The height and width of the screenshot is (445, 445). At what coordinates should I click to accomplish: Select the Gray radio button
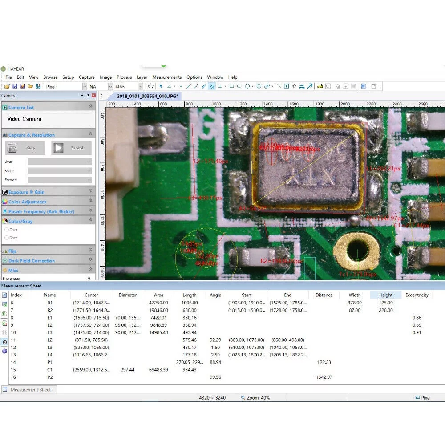(x=7, y=238)
